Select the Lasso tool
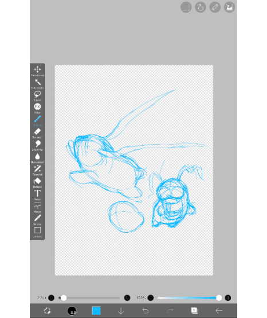 37,96
